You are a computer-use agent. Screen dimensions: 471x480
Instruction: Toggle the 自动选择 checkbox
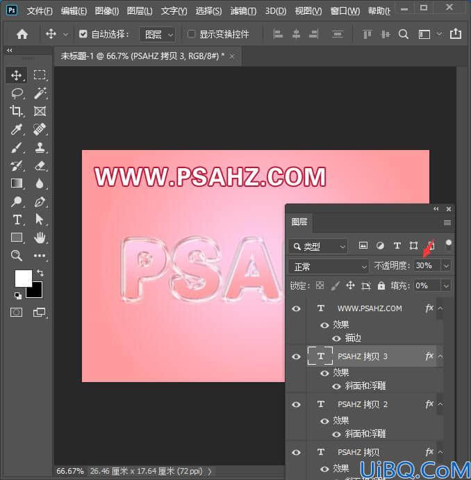pyautogui.click(x=83, y=33)
